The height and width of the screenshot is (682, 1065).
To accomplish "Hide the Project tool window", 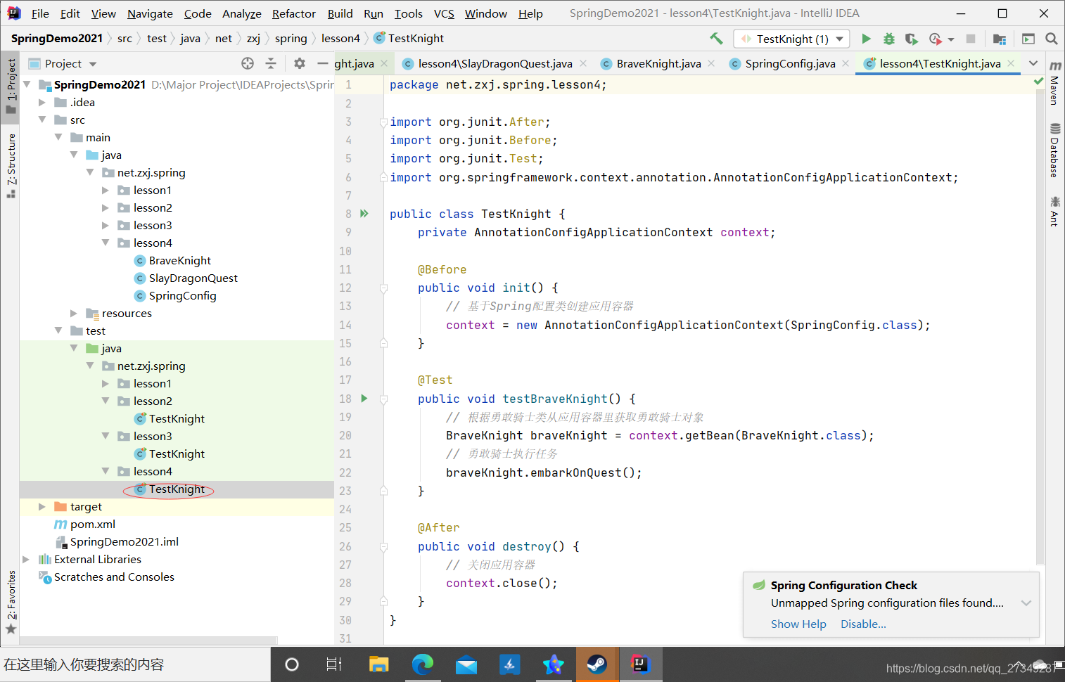I will pos(323,63).
